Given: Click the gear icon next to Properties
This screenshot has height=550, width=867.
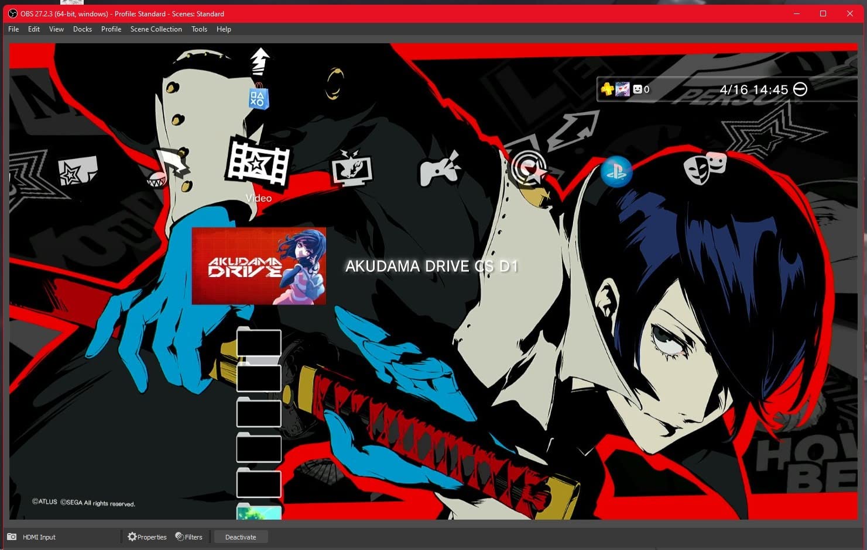Looking at the screenshot, I should pos(132,537).
